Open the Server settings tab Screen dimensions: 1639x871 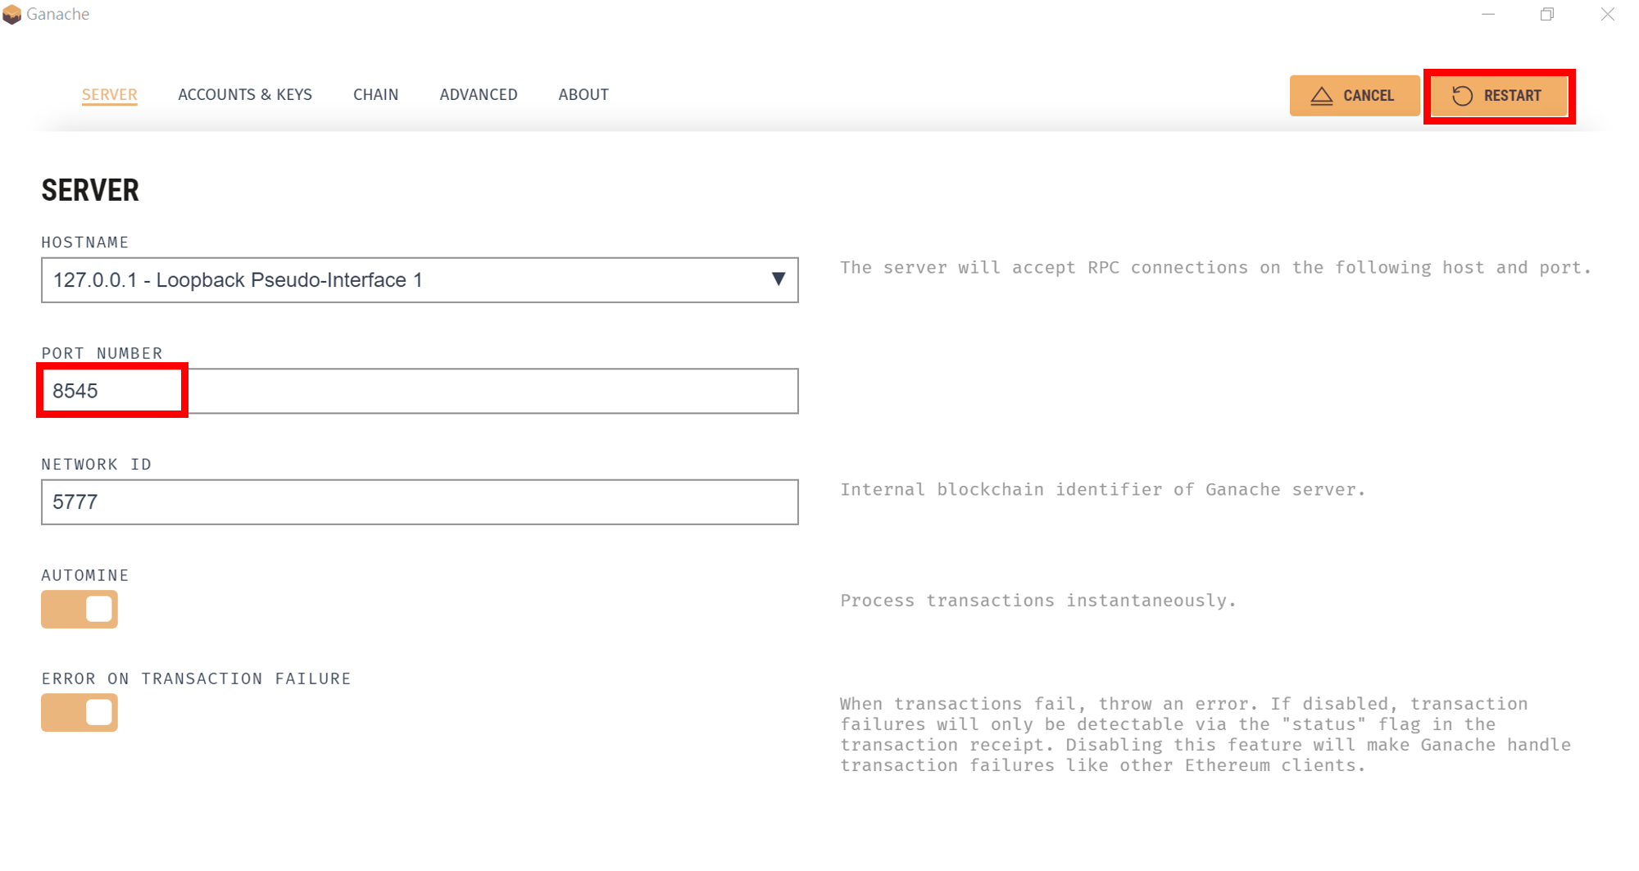pos(109,94)
